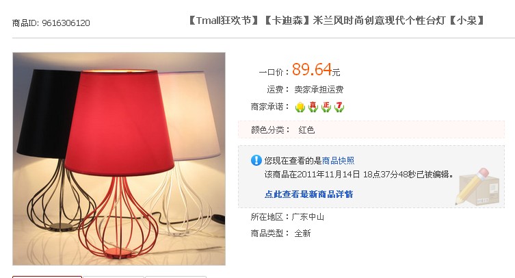The image size is (515, 278).
Task: Click the blue exclamation info icon
Action: coord(256,160)
